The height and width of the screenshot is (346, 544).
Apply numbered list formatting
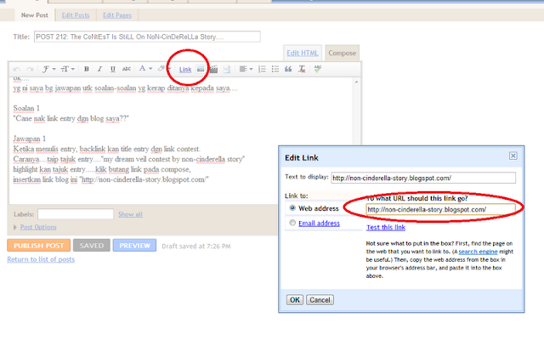(263, 69)
